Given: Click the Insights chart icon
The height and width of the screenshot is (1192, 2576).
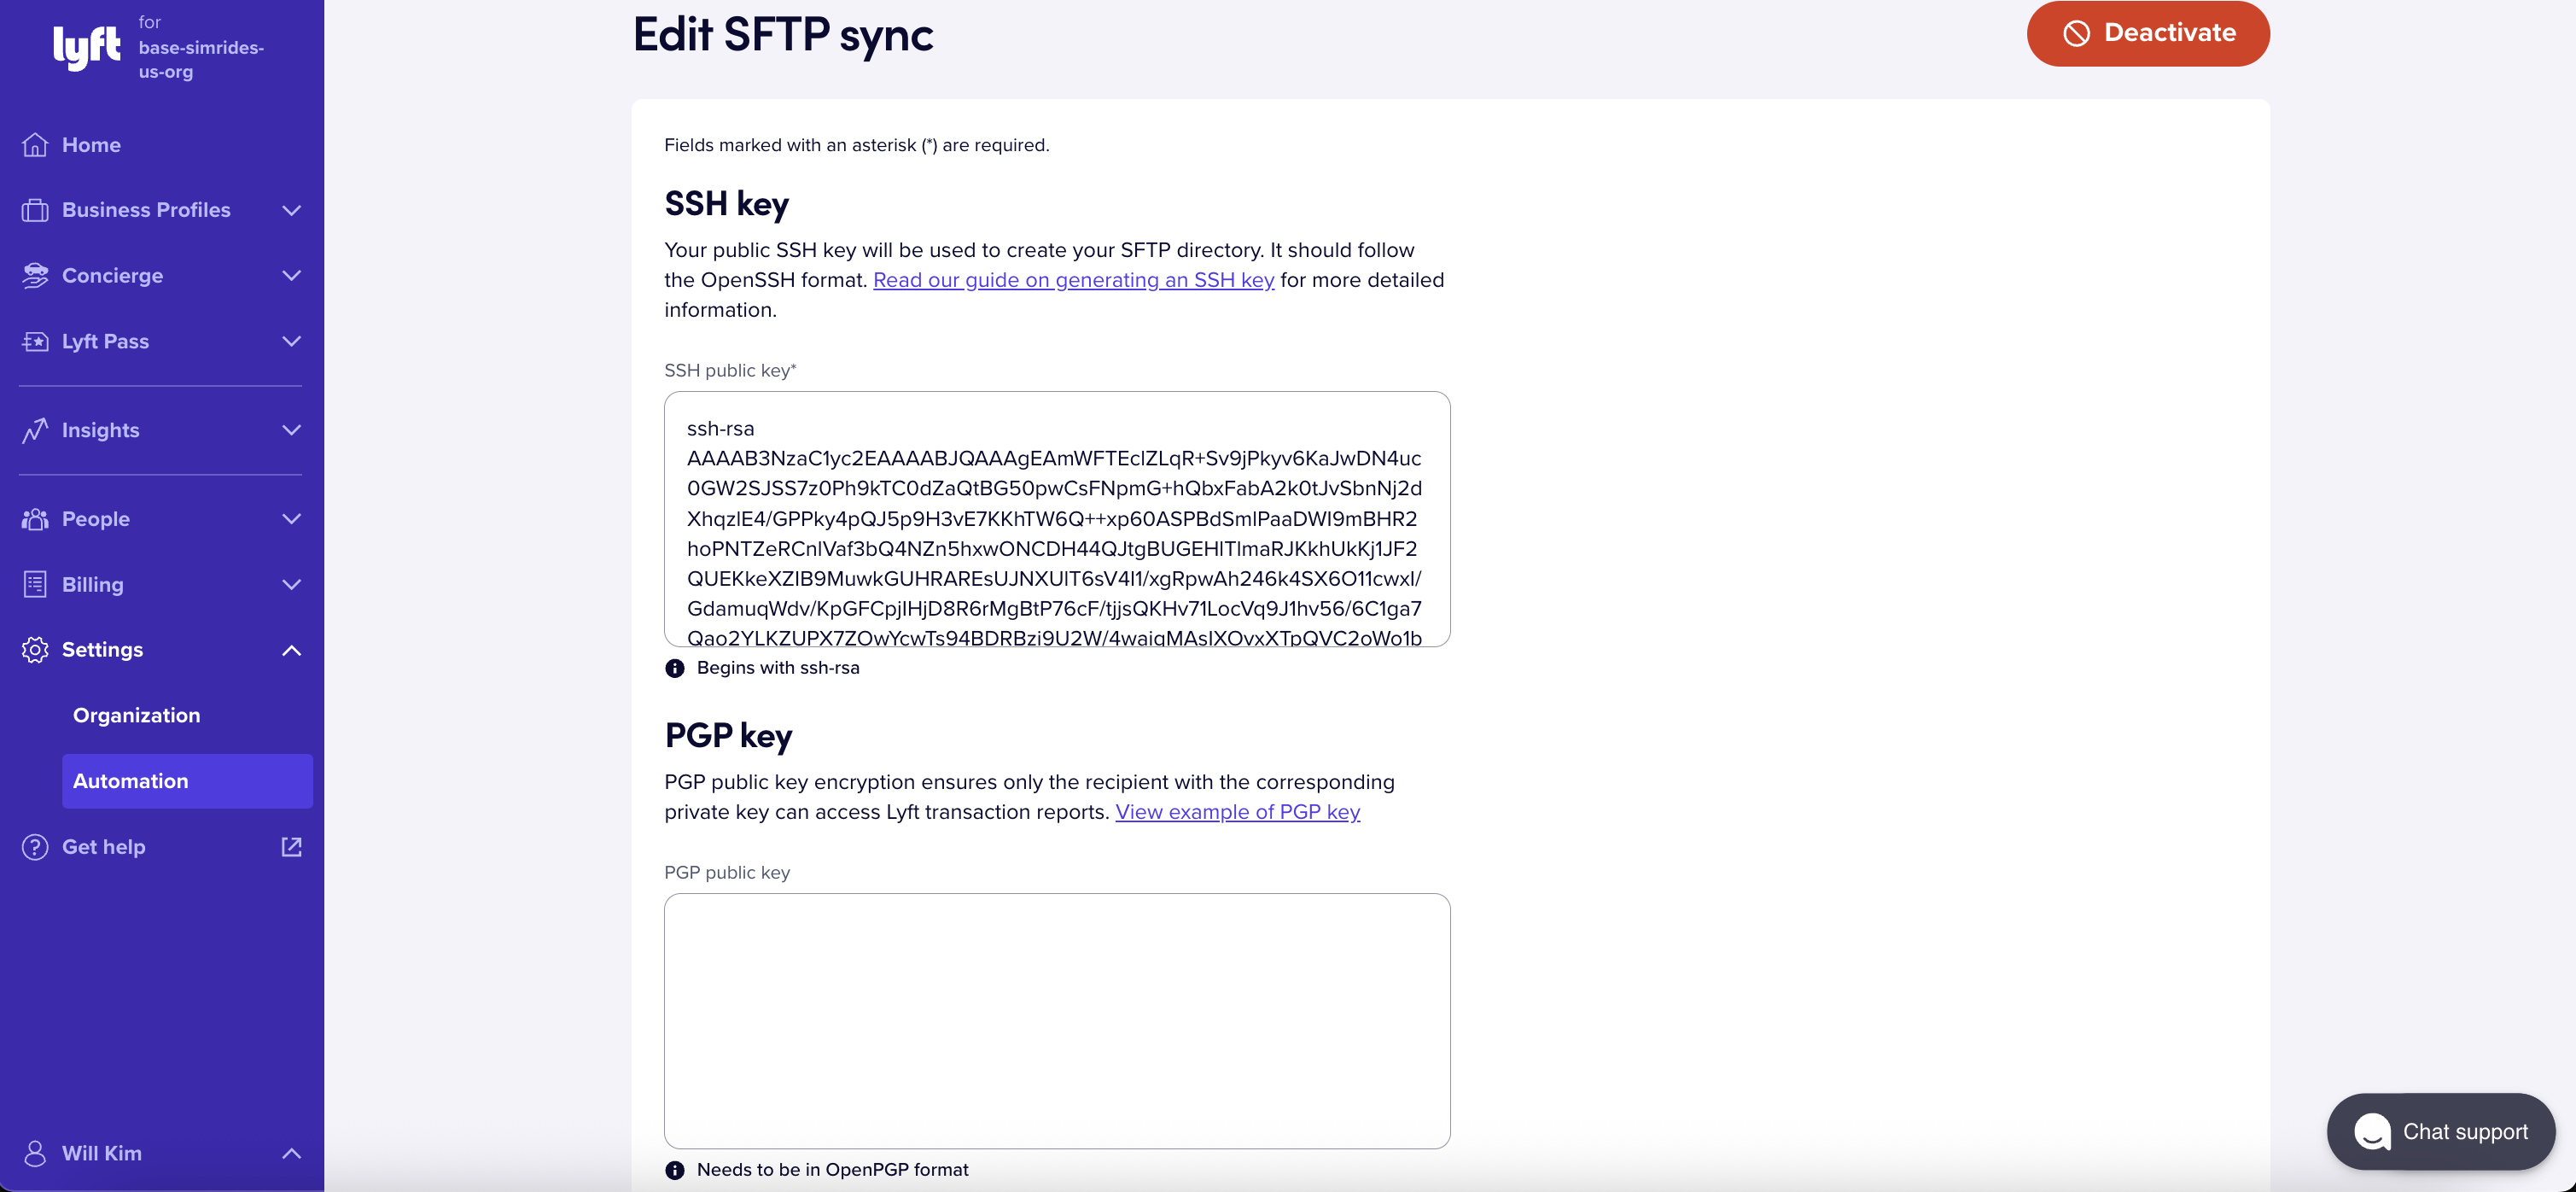Looking at the screenshot, I should click(x=35, y=430).
